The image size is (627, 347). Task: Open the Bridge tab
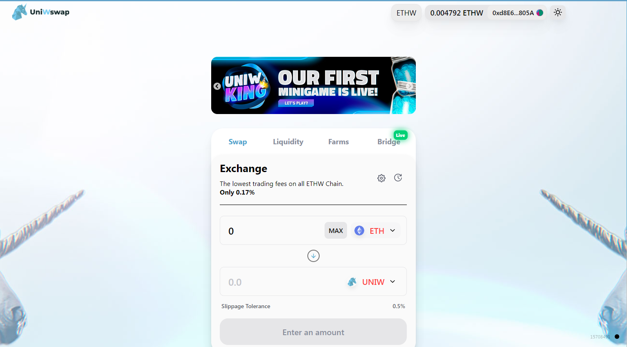click(389, 142)
